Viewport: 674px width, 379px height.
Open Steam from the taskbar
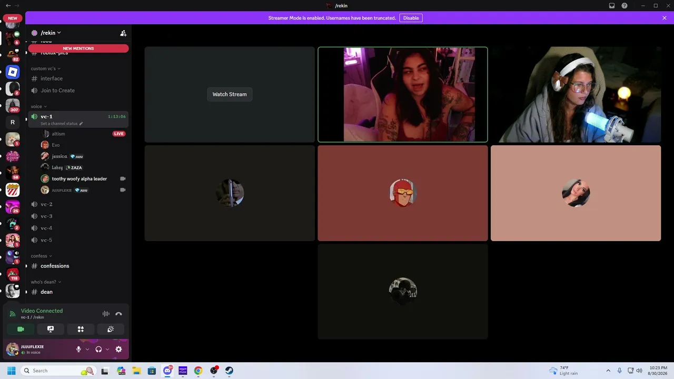pos(229,371)
